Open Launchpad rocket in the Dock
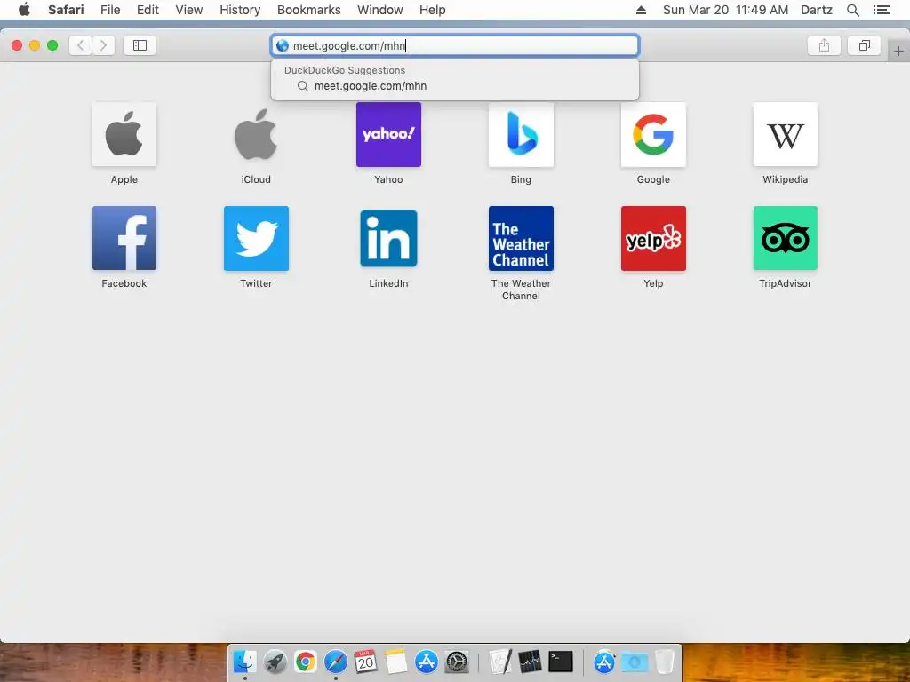910x682 pixels. click(x=275, y=662)
